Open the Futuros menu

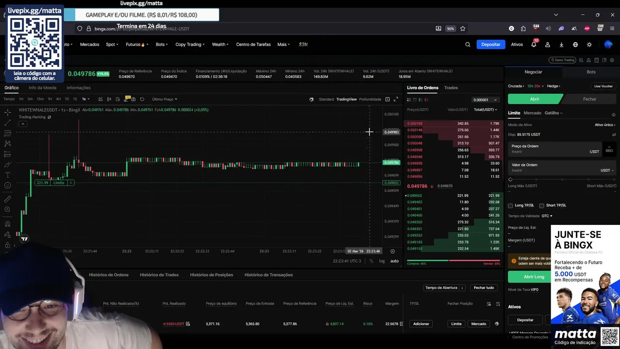click(137, 45)
